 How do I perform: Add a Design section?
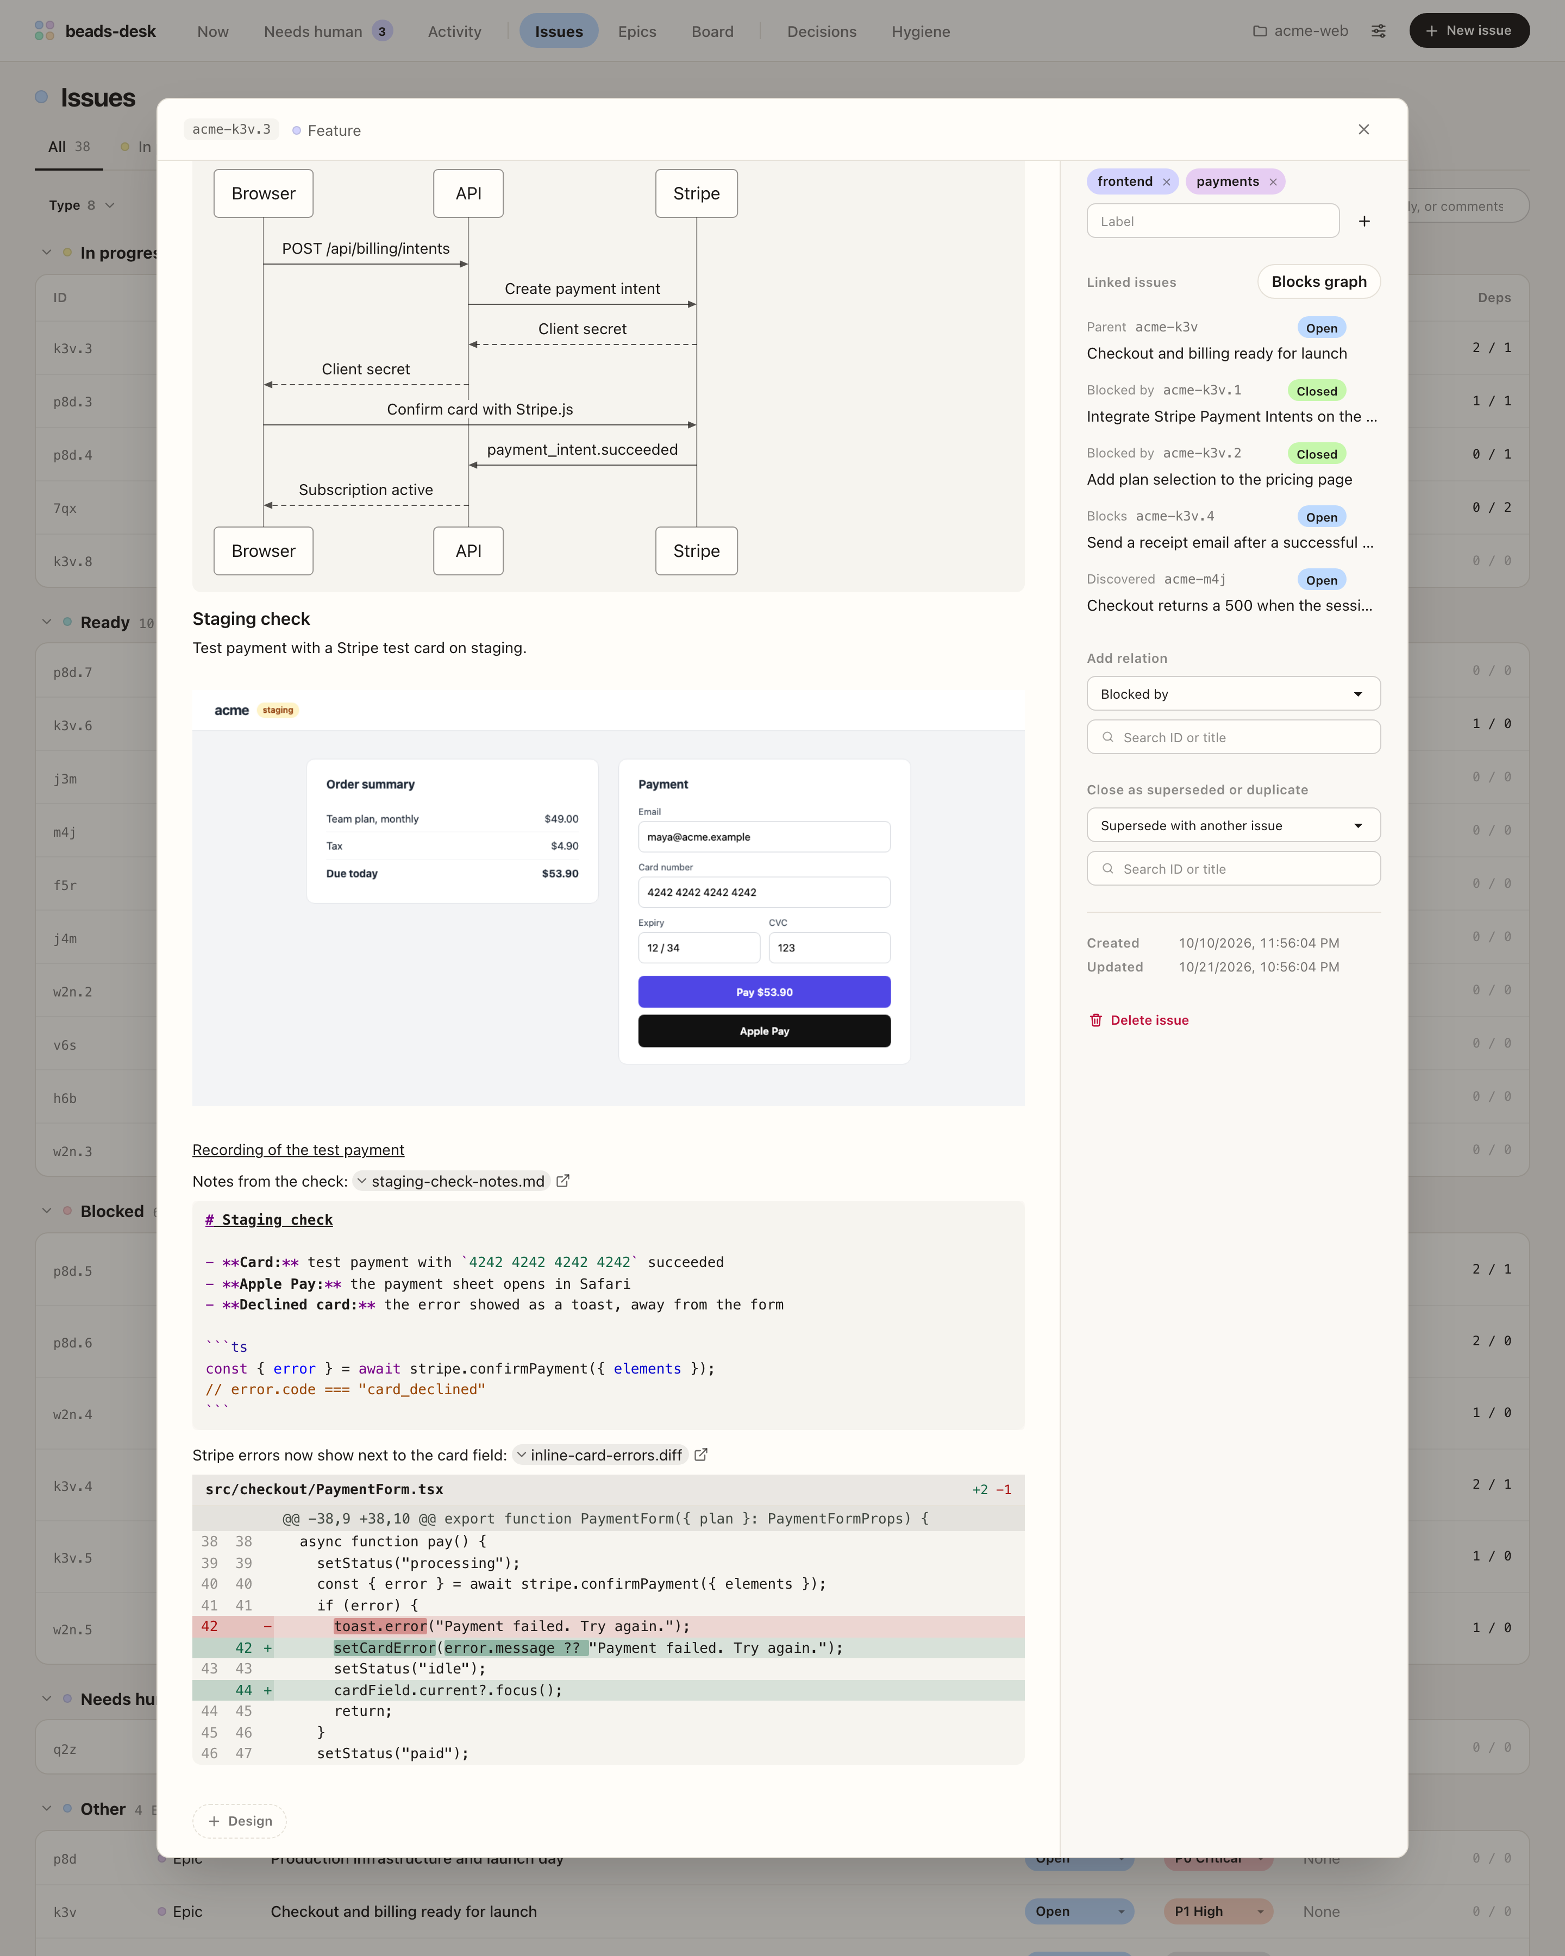[x=240, y=1821]
